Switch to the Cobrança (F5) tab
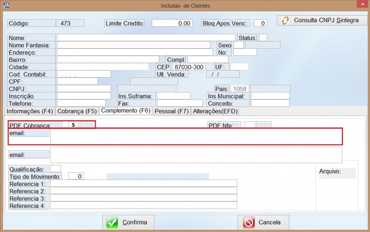370x232 pixels. [77, 111]
